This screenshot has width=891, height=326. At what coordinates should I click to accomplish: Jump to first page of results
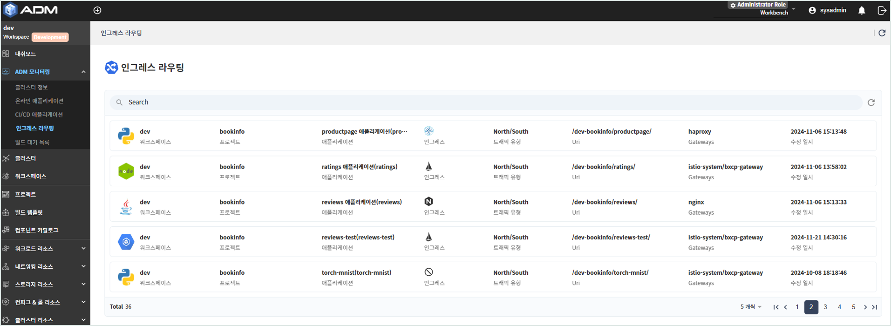click(x=776, y=307)
